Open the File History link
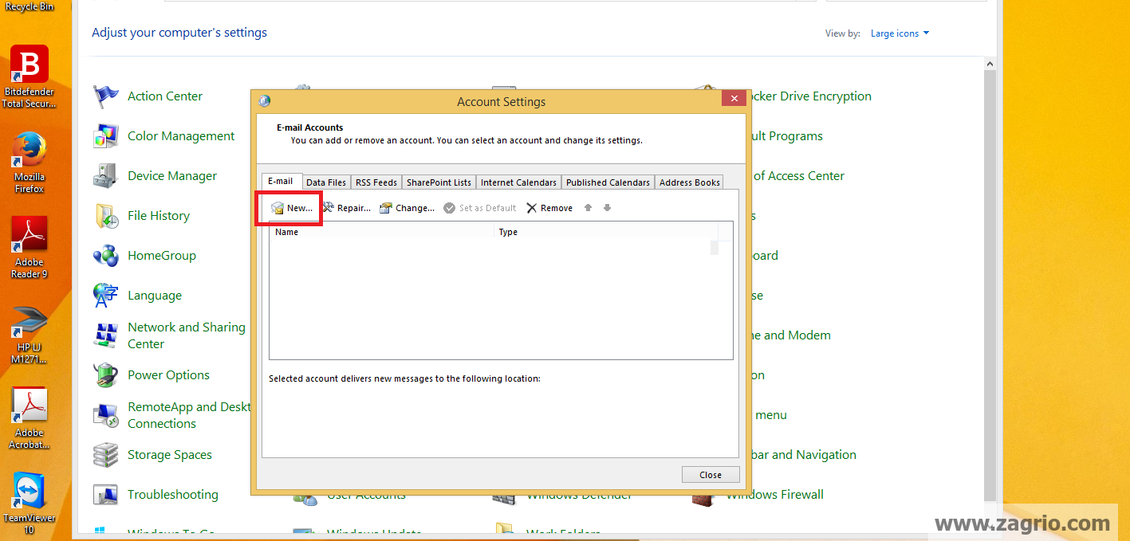 (x=159, y=216)
